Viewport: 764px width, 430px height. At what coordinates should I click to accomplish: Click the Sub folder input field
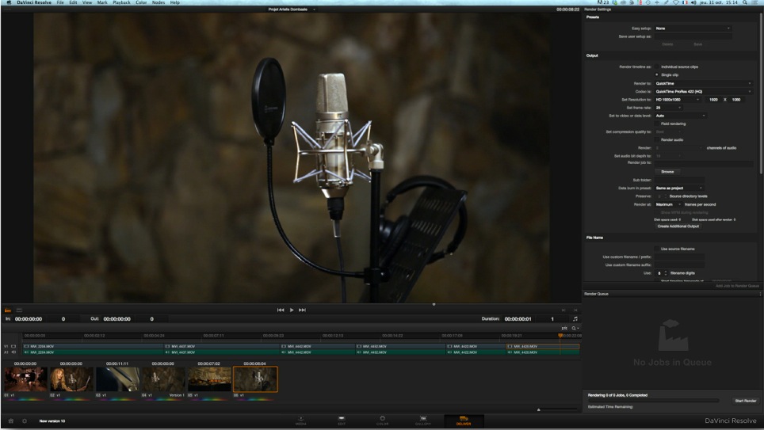click(x=678, y=181)
